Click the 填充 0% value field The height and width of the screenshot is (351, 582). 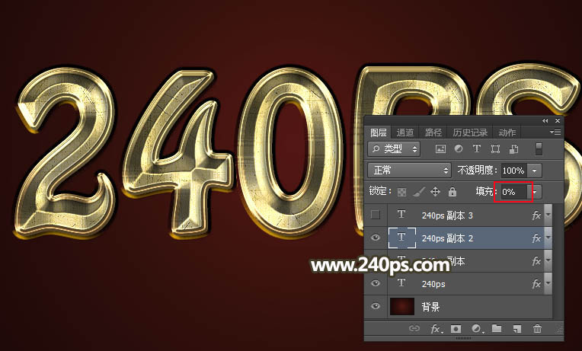[x=514, y=192]
